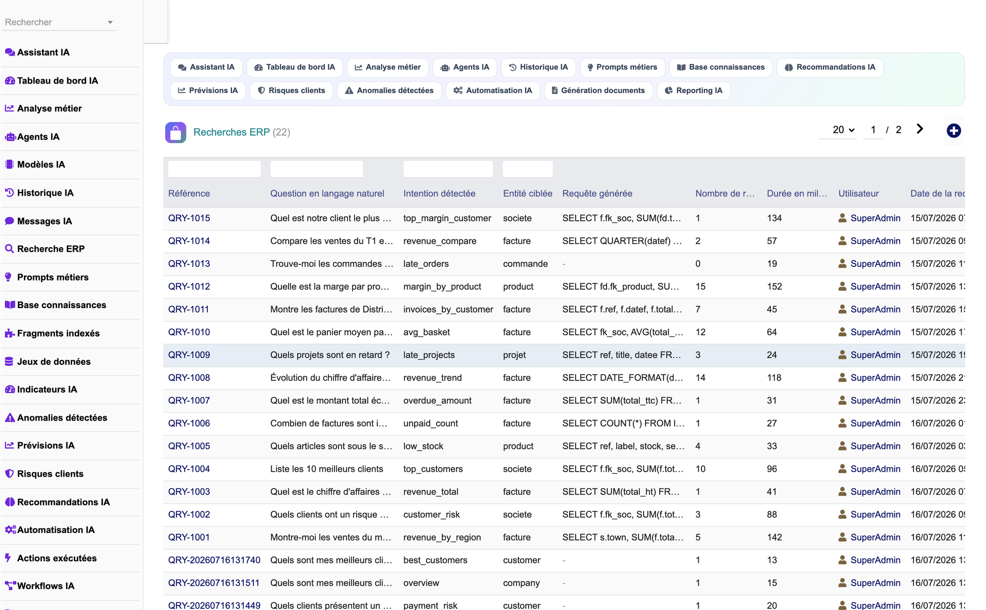The image size is (986, 610).
Task: Sort by Intention détectée column header
Action: click(439, 194)
